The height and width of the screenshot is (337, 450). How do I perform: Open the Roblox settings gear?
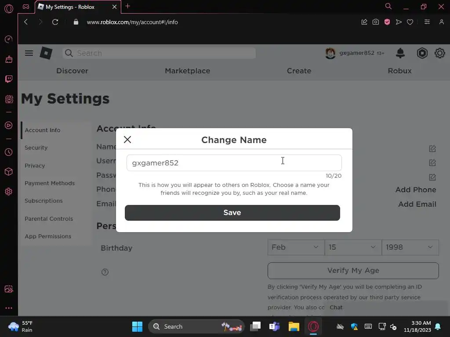point(439,53)
